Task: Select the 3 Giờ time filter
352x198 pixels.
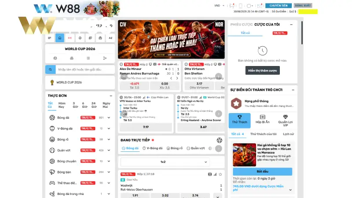Action: (75, 105)
